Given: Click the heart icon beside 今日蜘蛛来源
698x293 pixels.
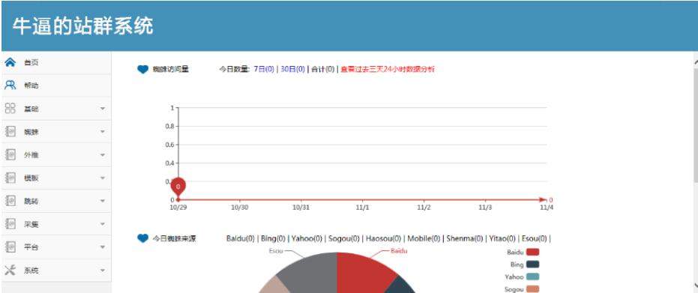Looking at the screenshot, I should point(142,239).
